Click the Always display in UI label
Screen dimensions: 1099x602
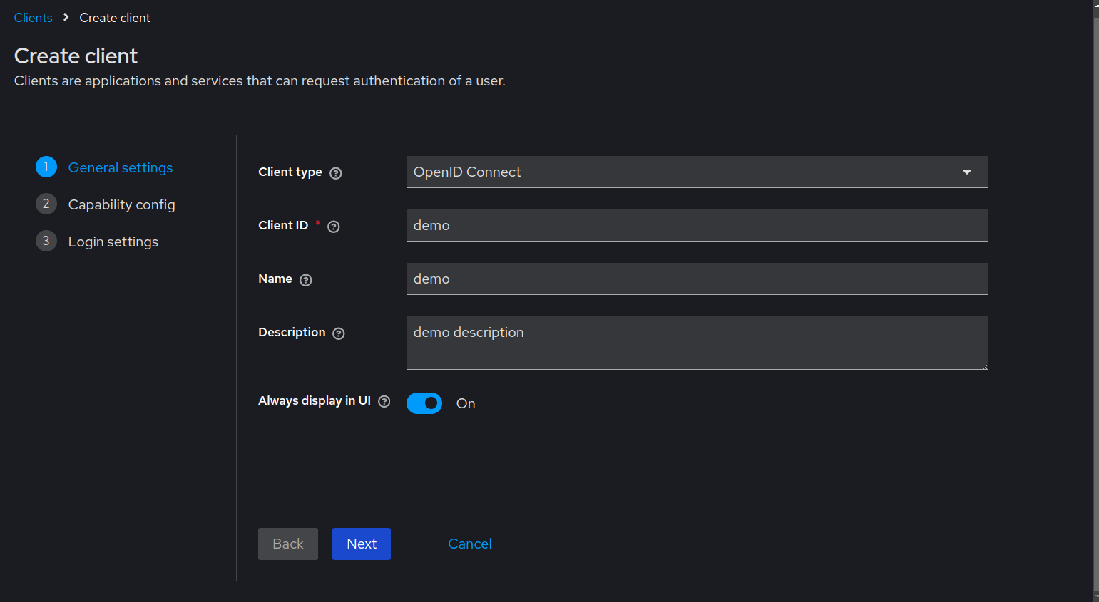point(315,400)
